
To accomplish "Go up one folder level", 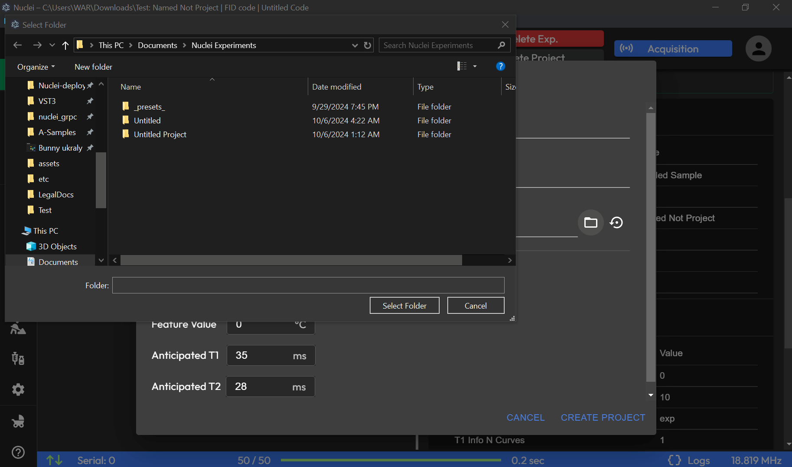I will coord(65,45).
